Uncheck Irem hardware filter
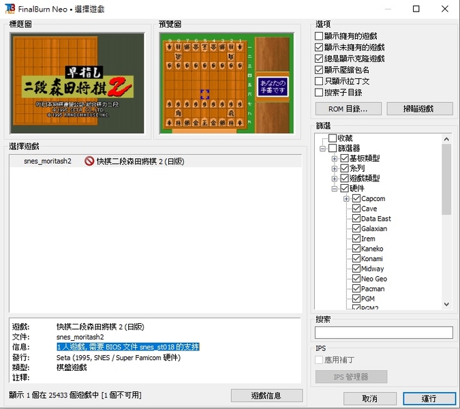The image size is (460, 409). (356, 238)
